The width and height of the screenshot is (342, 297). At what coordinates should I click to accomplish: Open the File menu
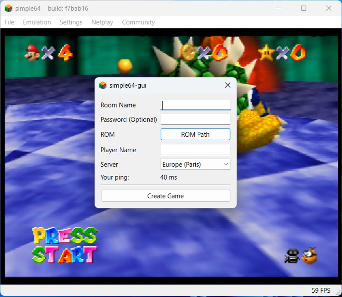tap(9, 22)
